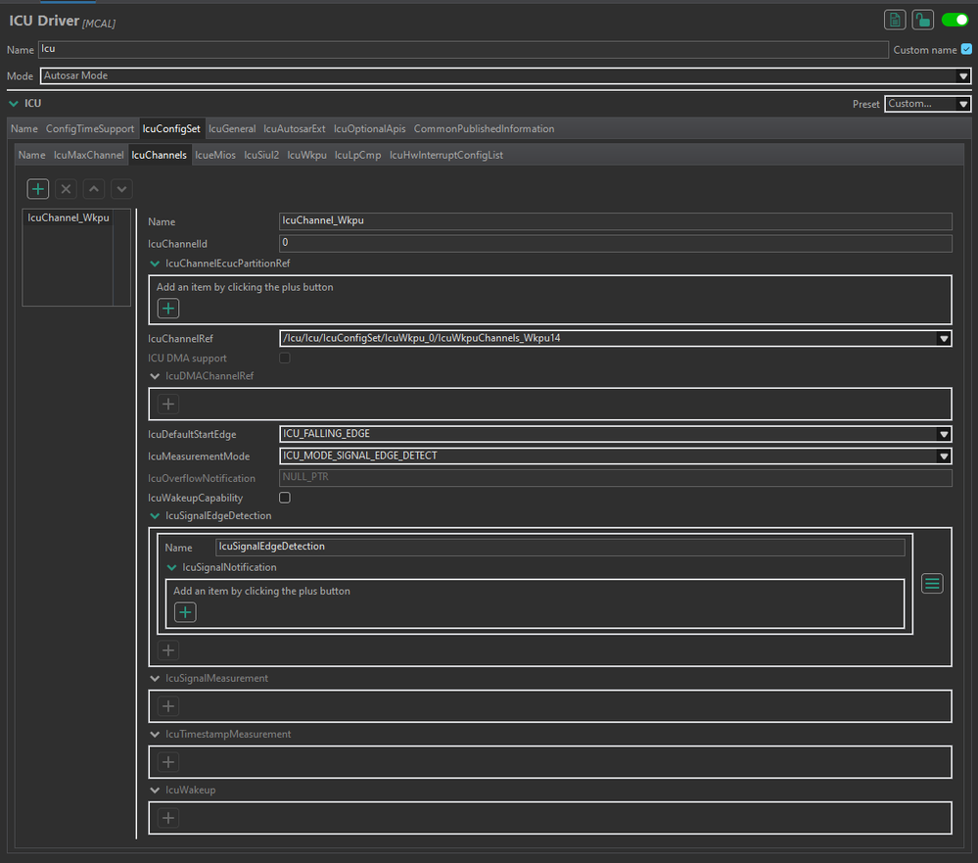Collapse the IcuSignalEdgeDetection section
The width and height of the screenshot is (978, 863).
[155, 516]
